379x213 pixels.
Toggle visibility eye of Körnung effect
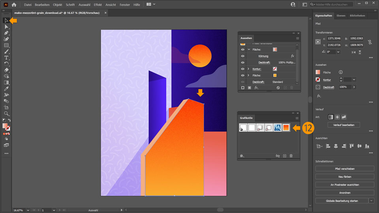tap(243, 56)
